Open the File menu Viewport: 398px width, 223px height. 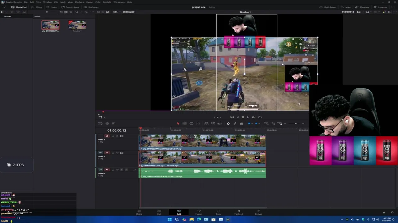click(x=26, y=2)
